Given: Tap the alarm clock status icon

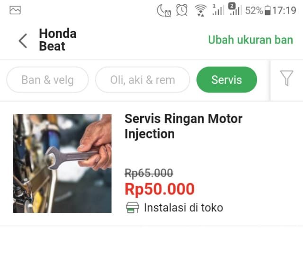Looking at the screenshot, I should coord(182,10).
